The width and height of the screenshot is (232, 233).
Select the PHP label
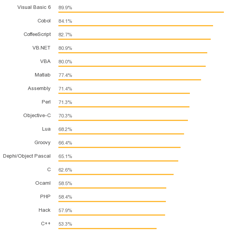pyautogui.click(x=45, y=197)
